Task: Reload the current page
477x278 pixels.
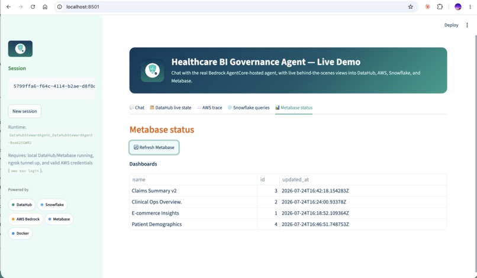Action: pos(33,7)
